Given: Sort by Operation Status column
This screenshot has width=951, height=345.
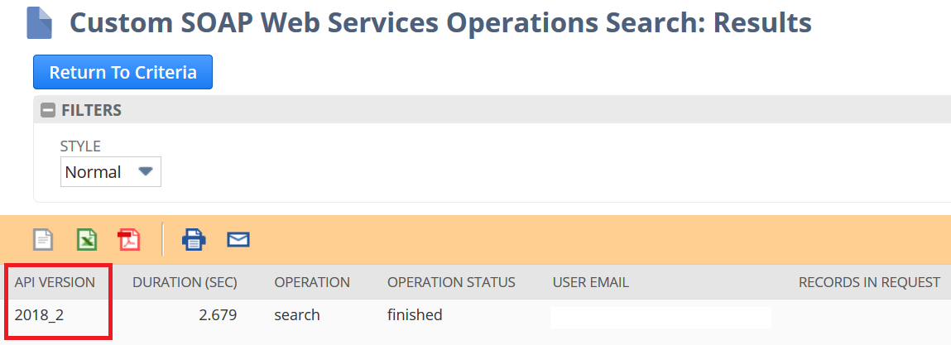Looking at the screenshot, I should point(451,282).
